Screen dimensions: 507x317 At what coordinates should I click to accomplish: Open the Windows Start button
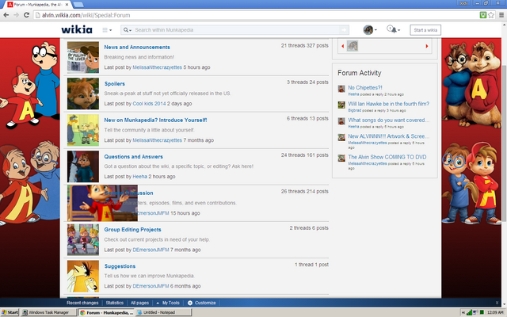10,312
